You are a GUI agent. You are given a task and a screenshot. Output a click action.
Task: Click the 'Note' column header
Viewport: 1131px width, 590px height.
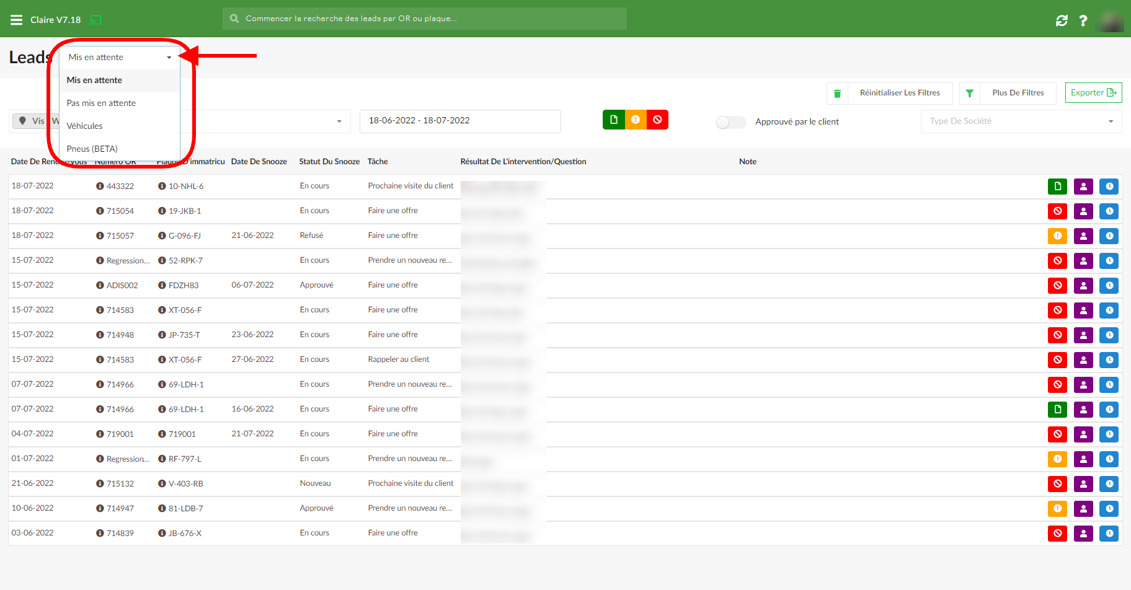pyautogui.click(x=747, y=162)
